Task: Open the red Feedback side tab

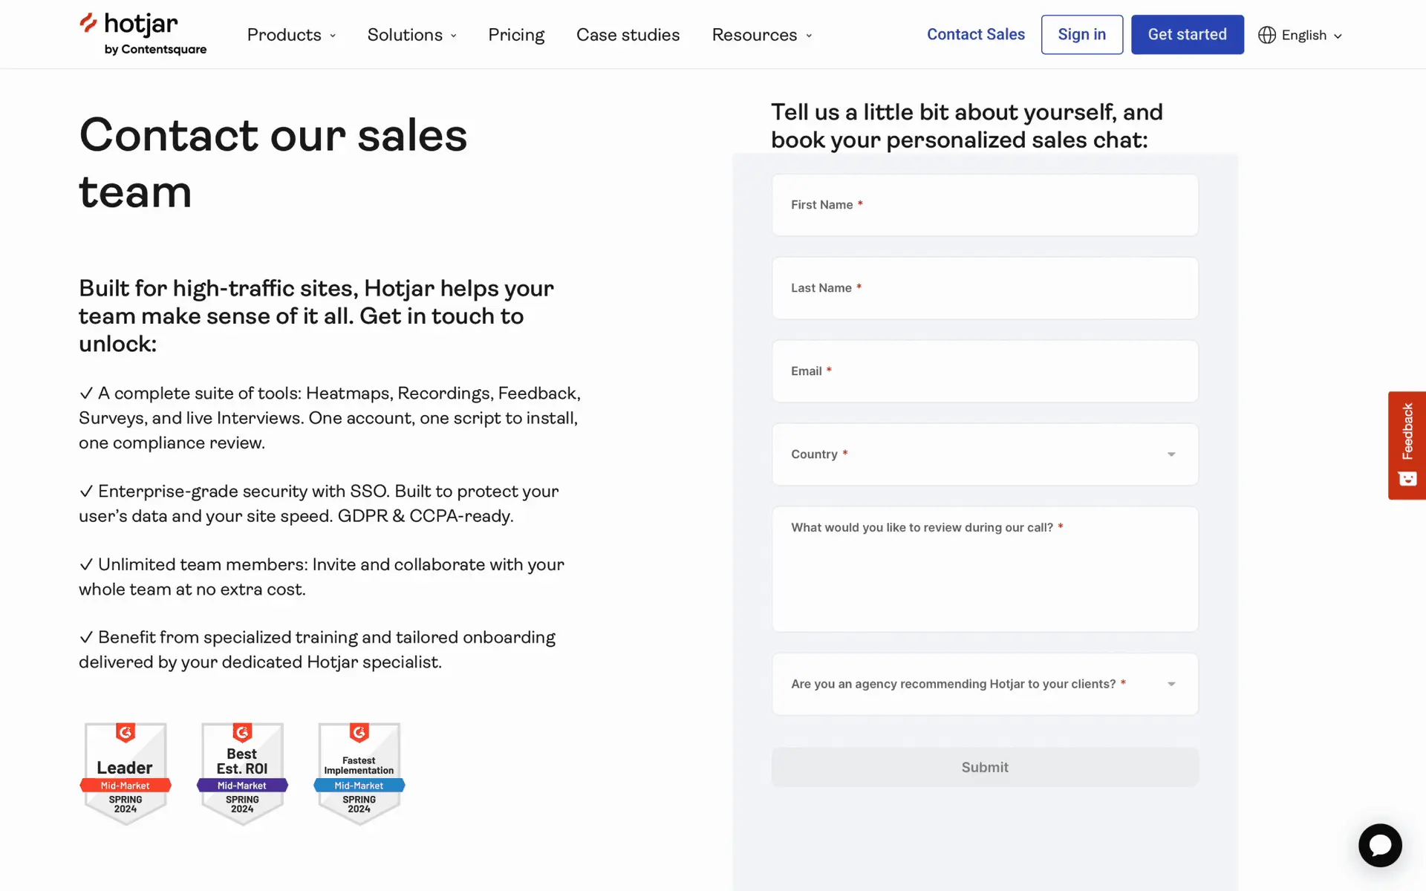Action: coord(1407,445)
